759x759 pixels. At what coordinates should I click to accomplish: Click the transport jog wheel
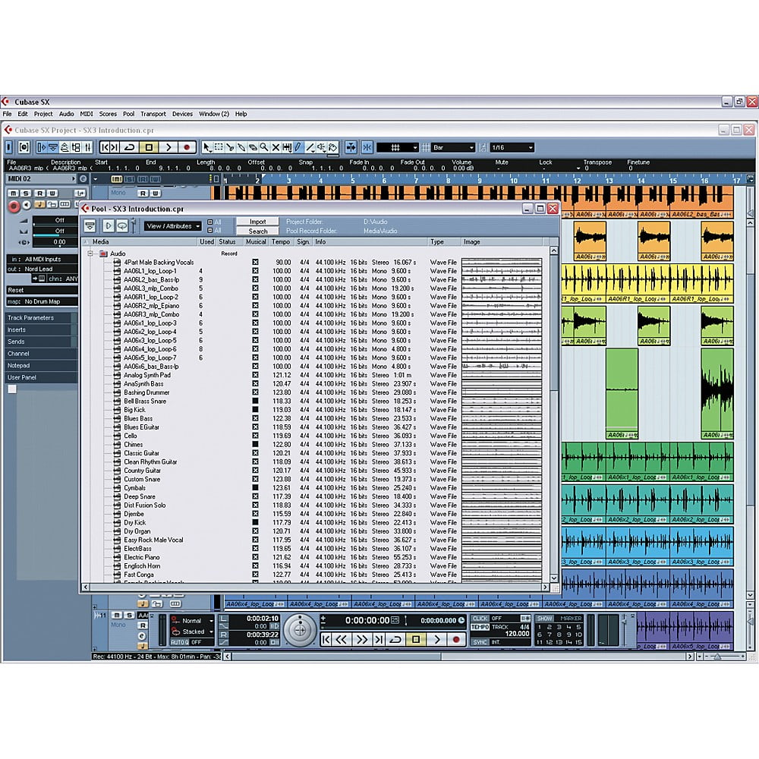pyautogui.click(x=300, y=630)
